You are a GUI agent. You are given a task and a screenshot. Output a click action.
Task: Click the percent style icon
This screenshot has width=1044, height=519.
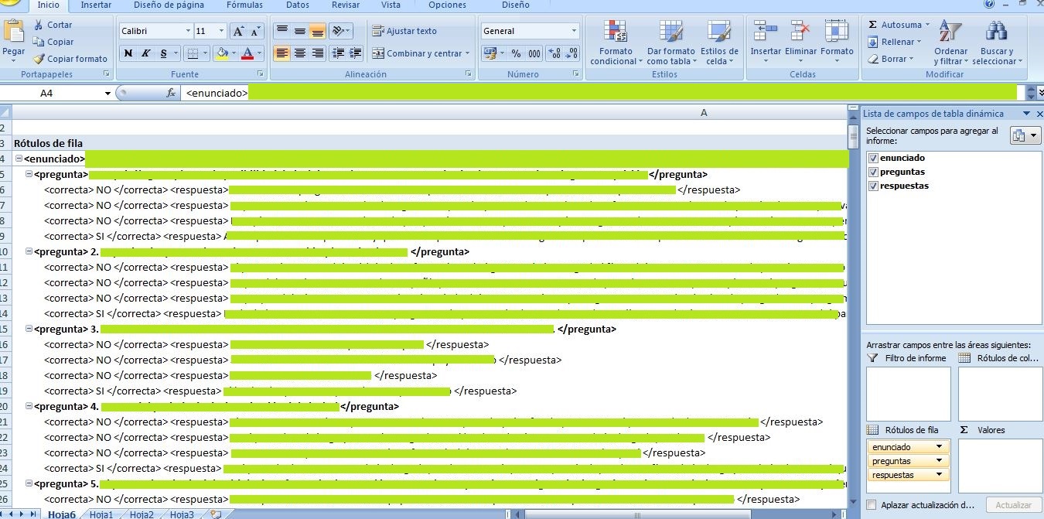point(515,53)
